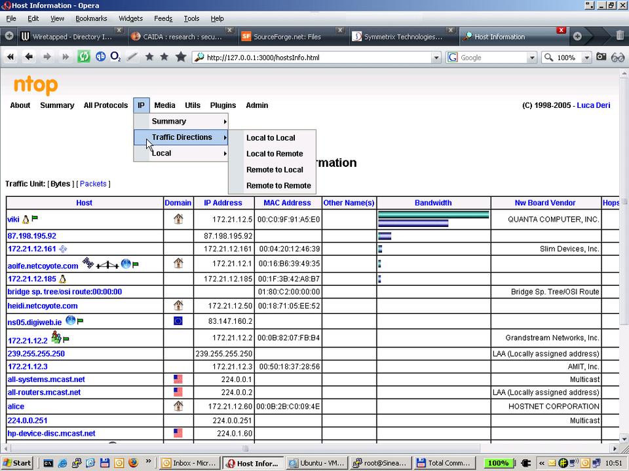This screenshot has height=471, width=629.
Task: Click the US flag for all-systems.mcast.net
Action: [x=178, y=379]
